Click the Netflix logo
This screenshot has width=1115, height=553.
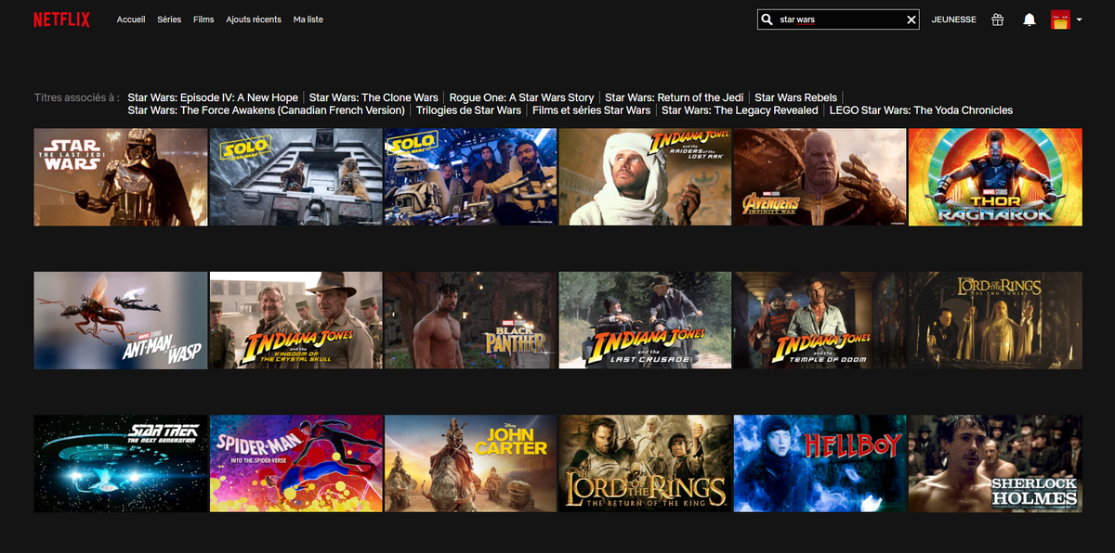[61, 19]
